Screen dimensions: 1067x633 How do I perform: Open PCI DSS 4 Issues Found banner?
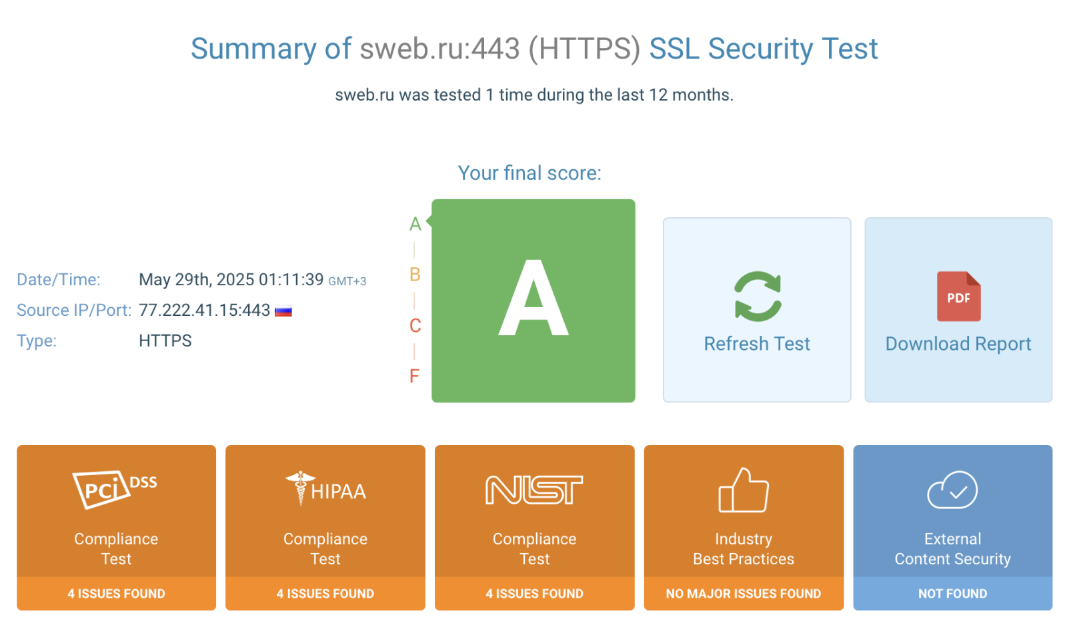tap(116, 594)
